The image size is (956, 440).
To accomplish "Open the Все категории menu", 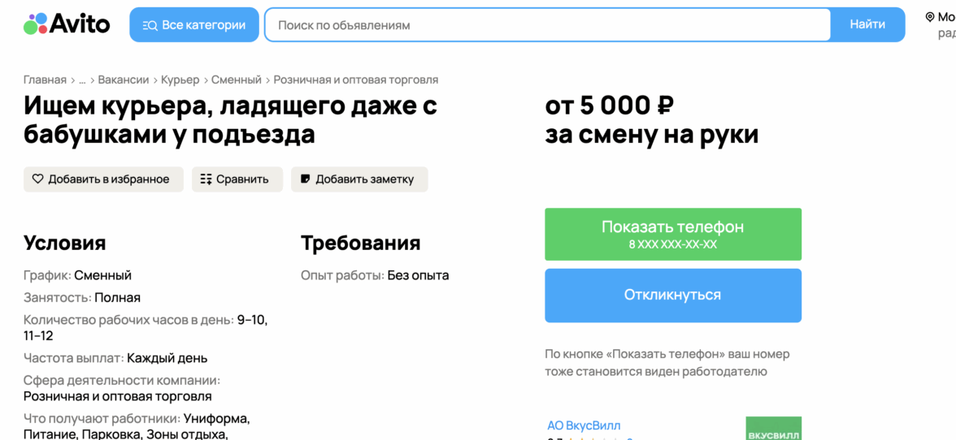I will pyautogui.click(x=193, y=25).
